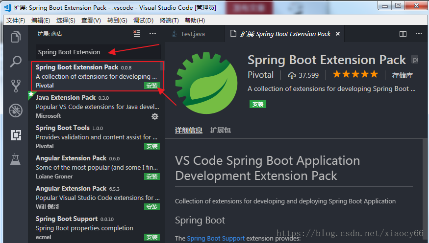Open the Extensions view icon
429x243 pixels.
pyautogui.click(x=16, y=135)
